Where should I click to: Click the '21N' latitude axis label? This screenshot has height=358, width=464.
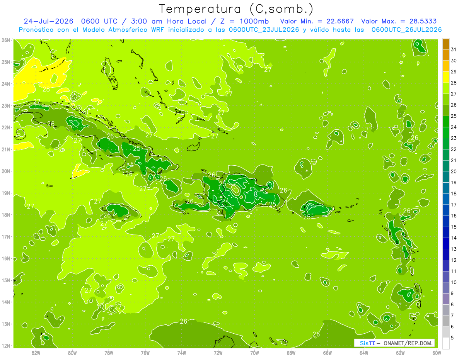point(6,149)
